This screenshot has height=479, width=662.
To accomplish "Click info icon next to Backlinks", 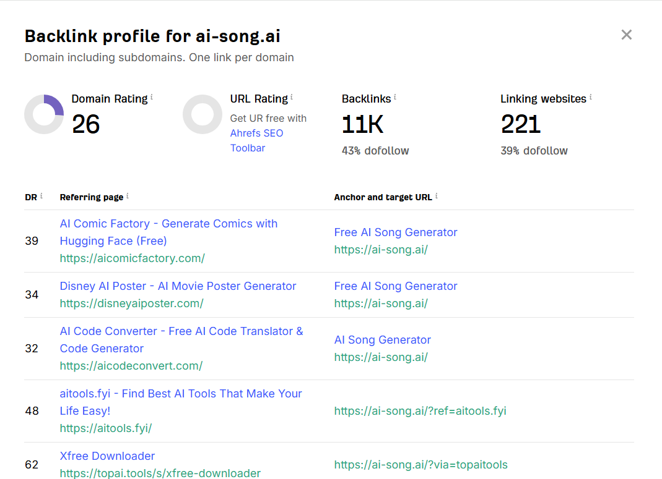I will (395, 97).
